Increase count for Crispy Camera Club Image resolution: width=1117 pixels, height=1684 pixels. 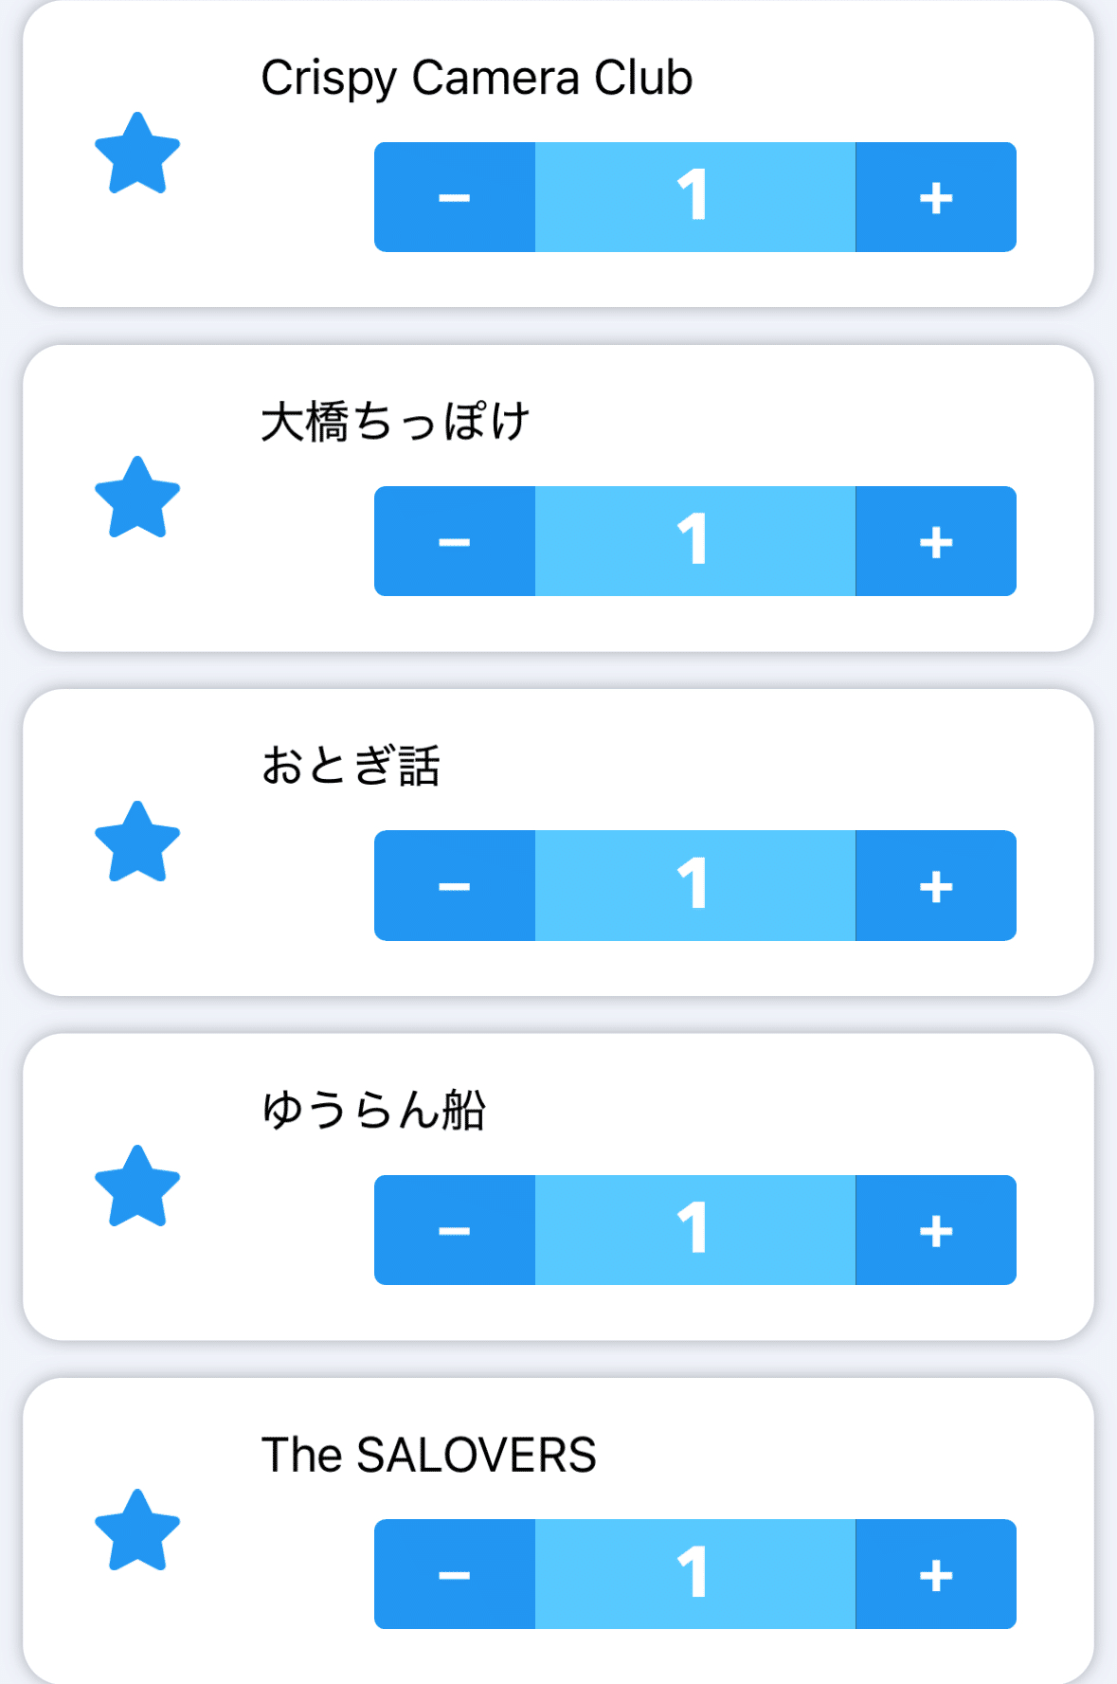tap(936, 197)
